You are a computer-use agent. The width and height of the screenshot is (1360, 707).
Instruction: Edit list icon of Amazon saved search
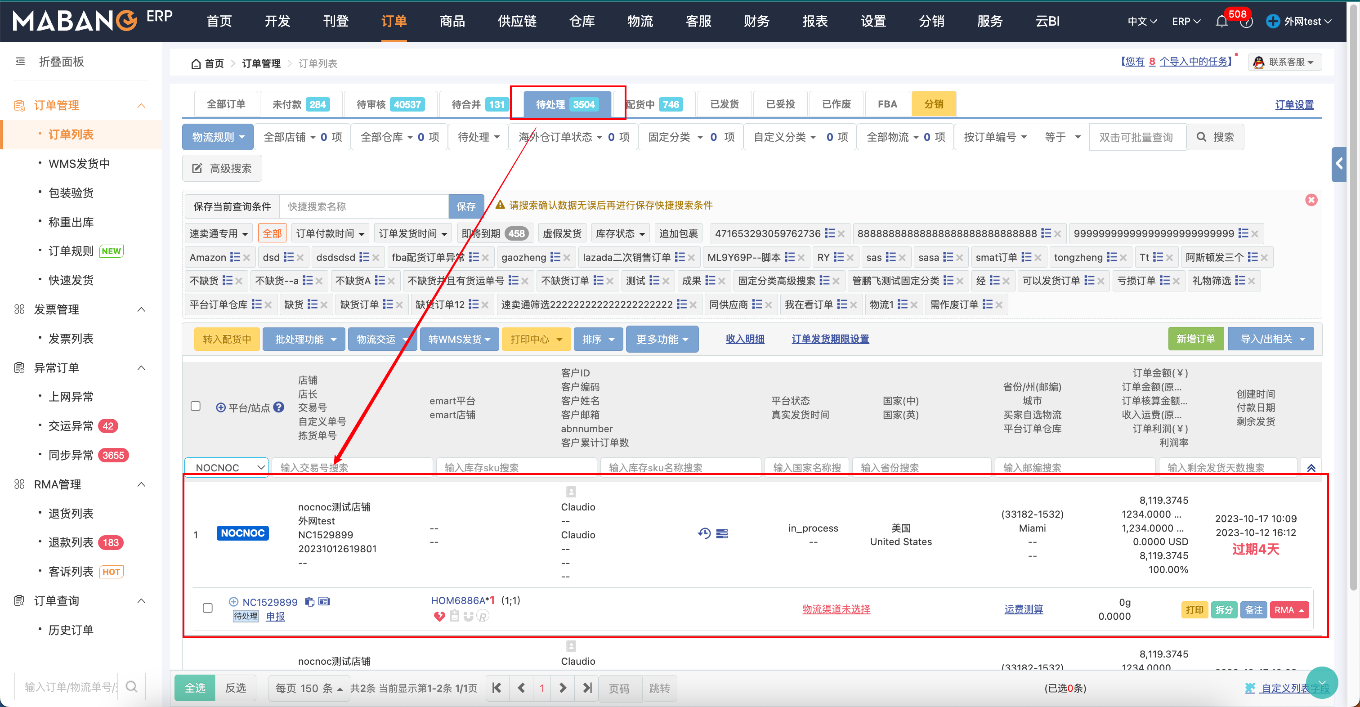235,257
